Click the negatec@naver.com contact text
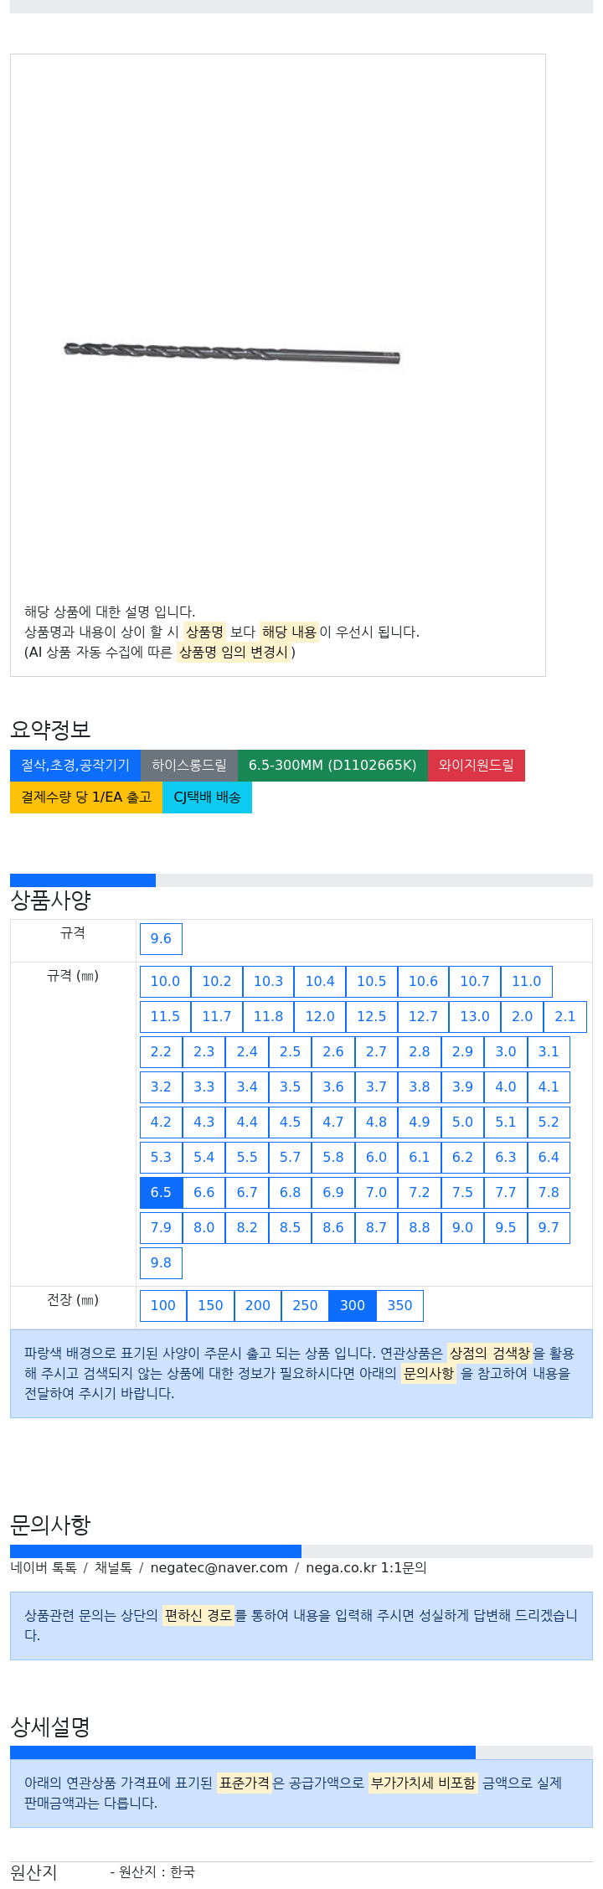603x1889 pixels. pyautogui.click(x=219, y=1567)
